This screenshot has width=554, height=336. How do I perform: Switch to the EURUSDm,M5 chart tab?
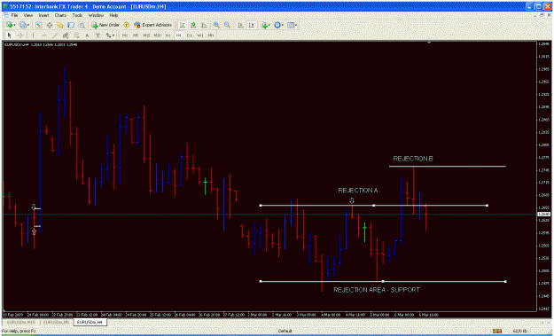(56, 323)
